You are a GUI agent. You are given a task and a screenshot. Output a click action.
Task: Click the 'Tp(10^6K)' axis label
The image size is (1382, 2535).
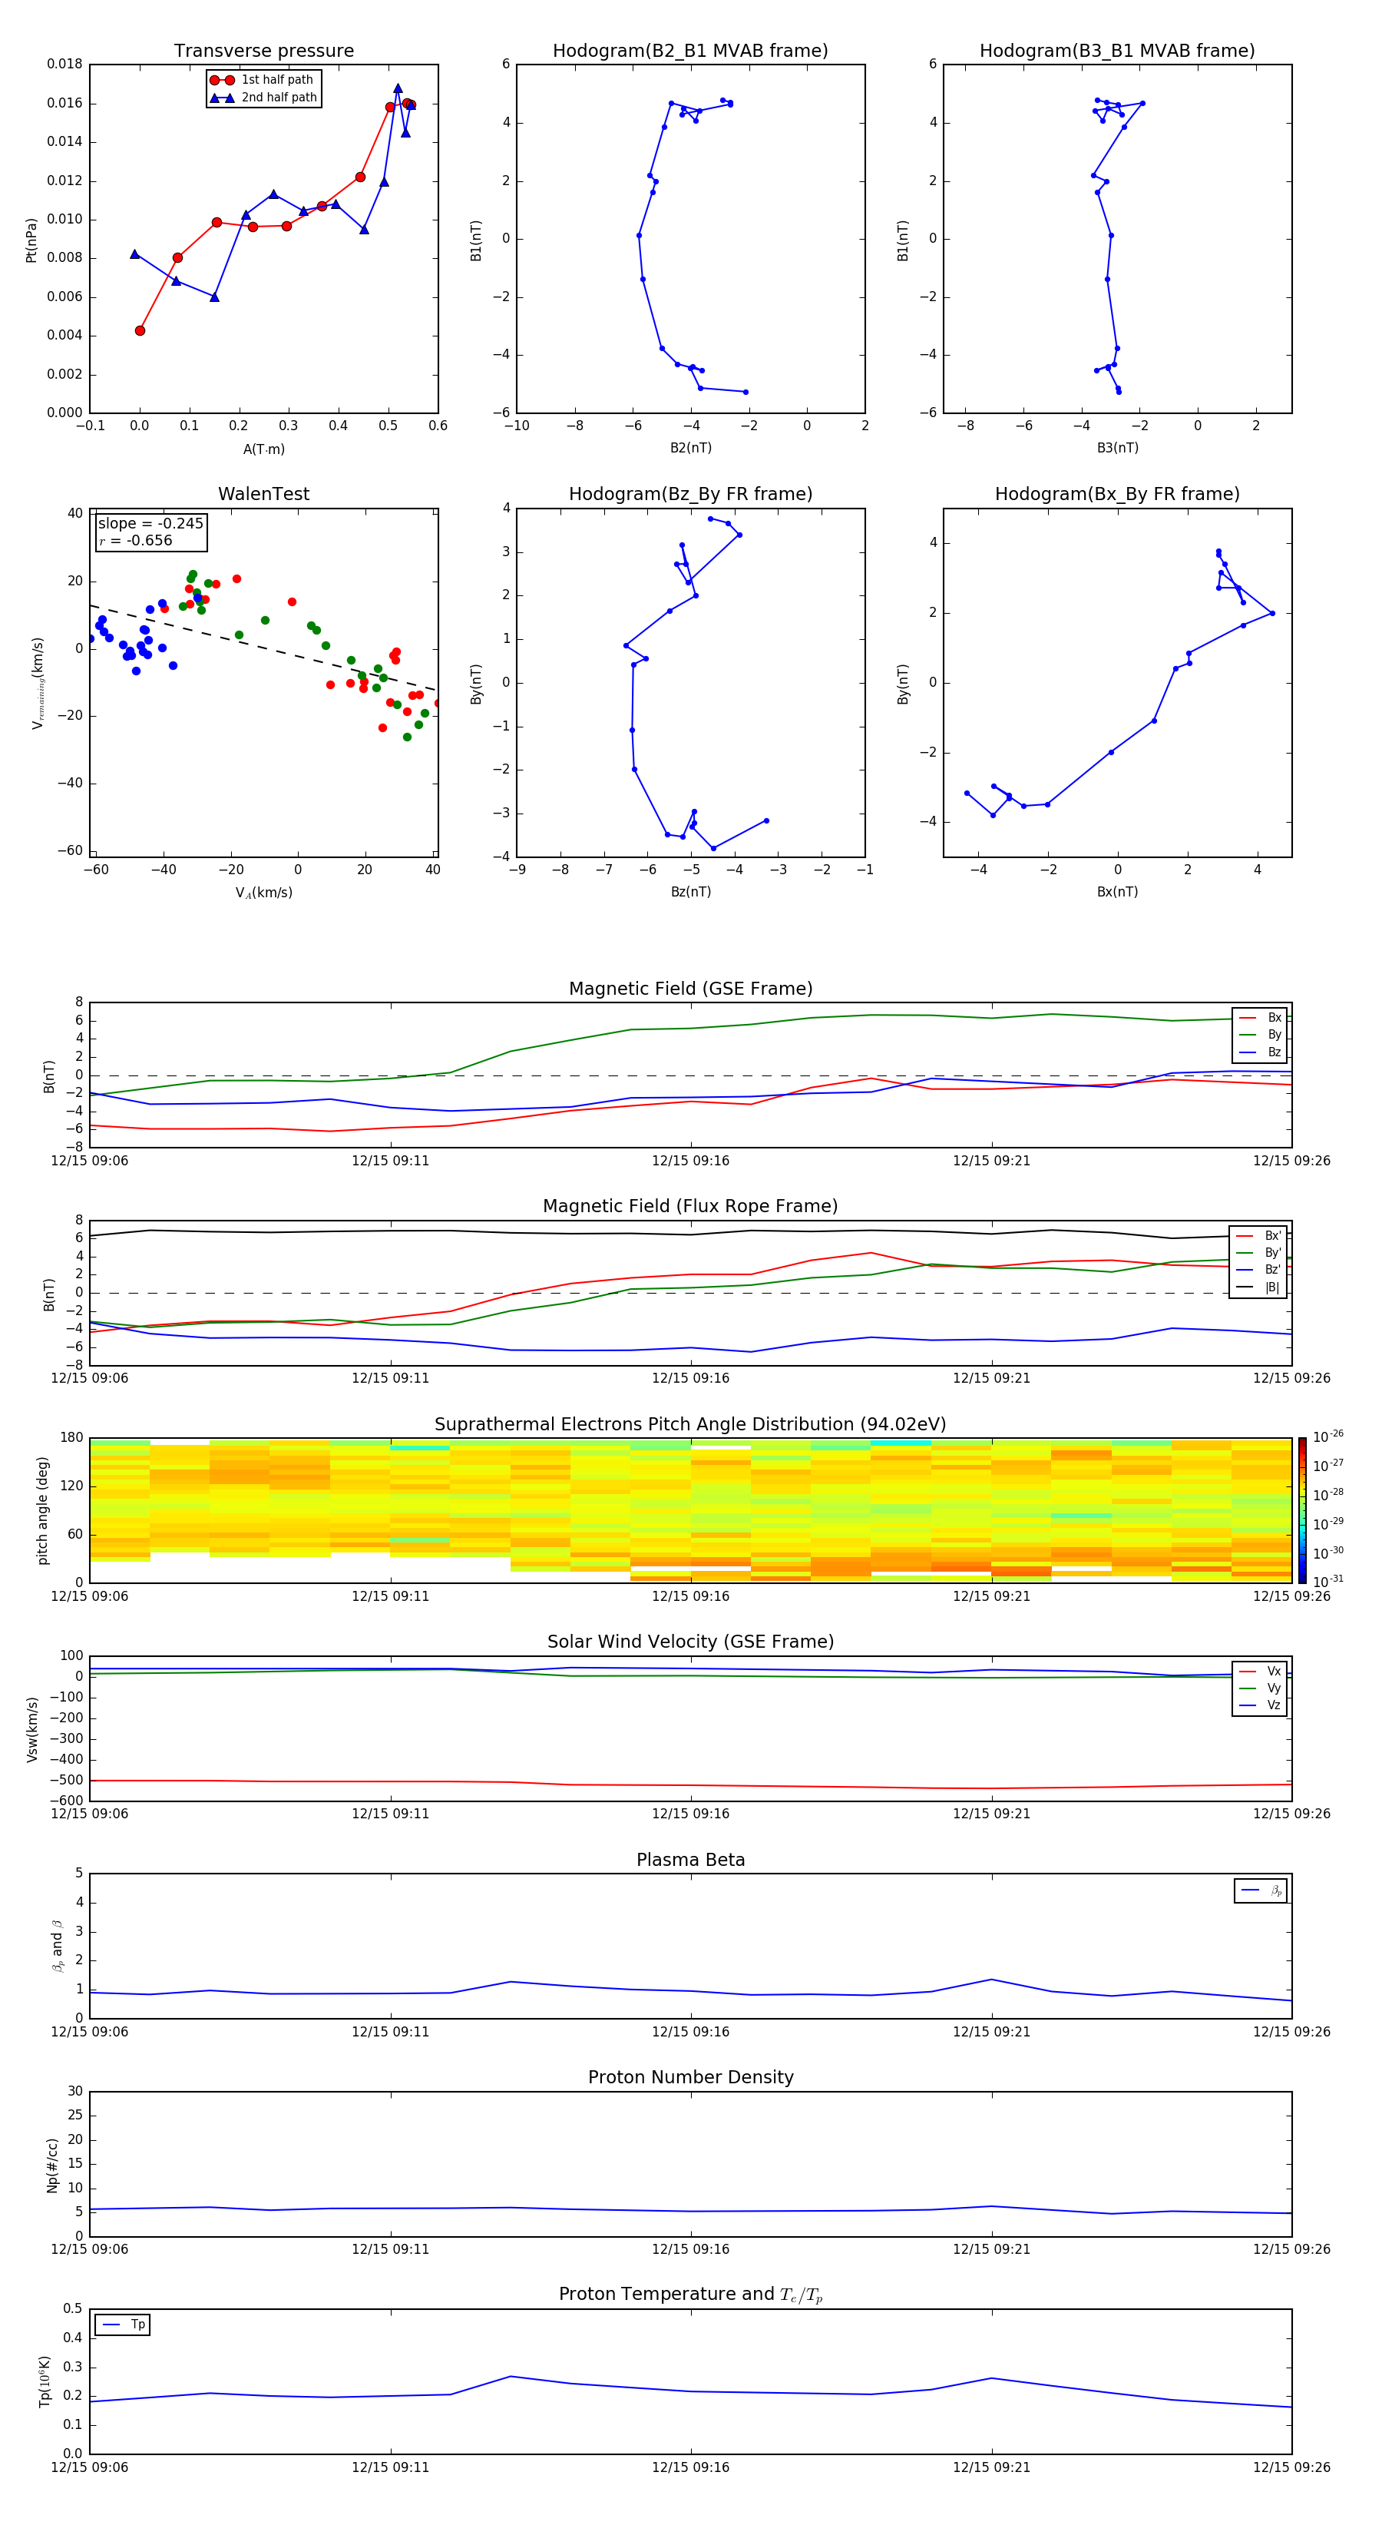43,2381
